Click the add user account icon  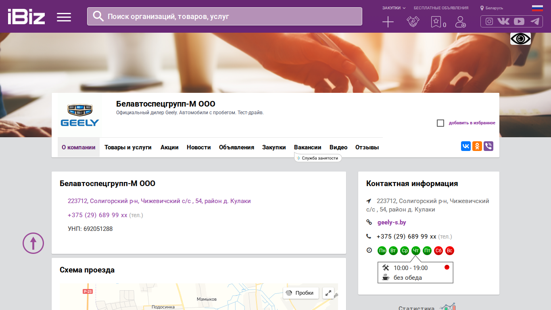(x=460, y=22)
